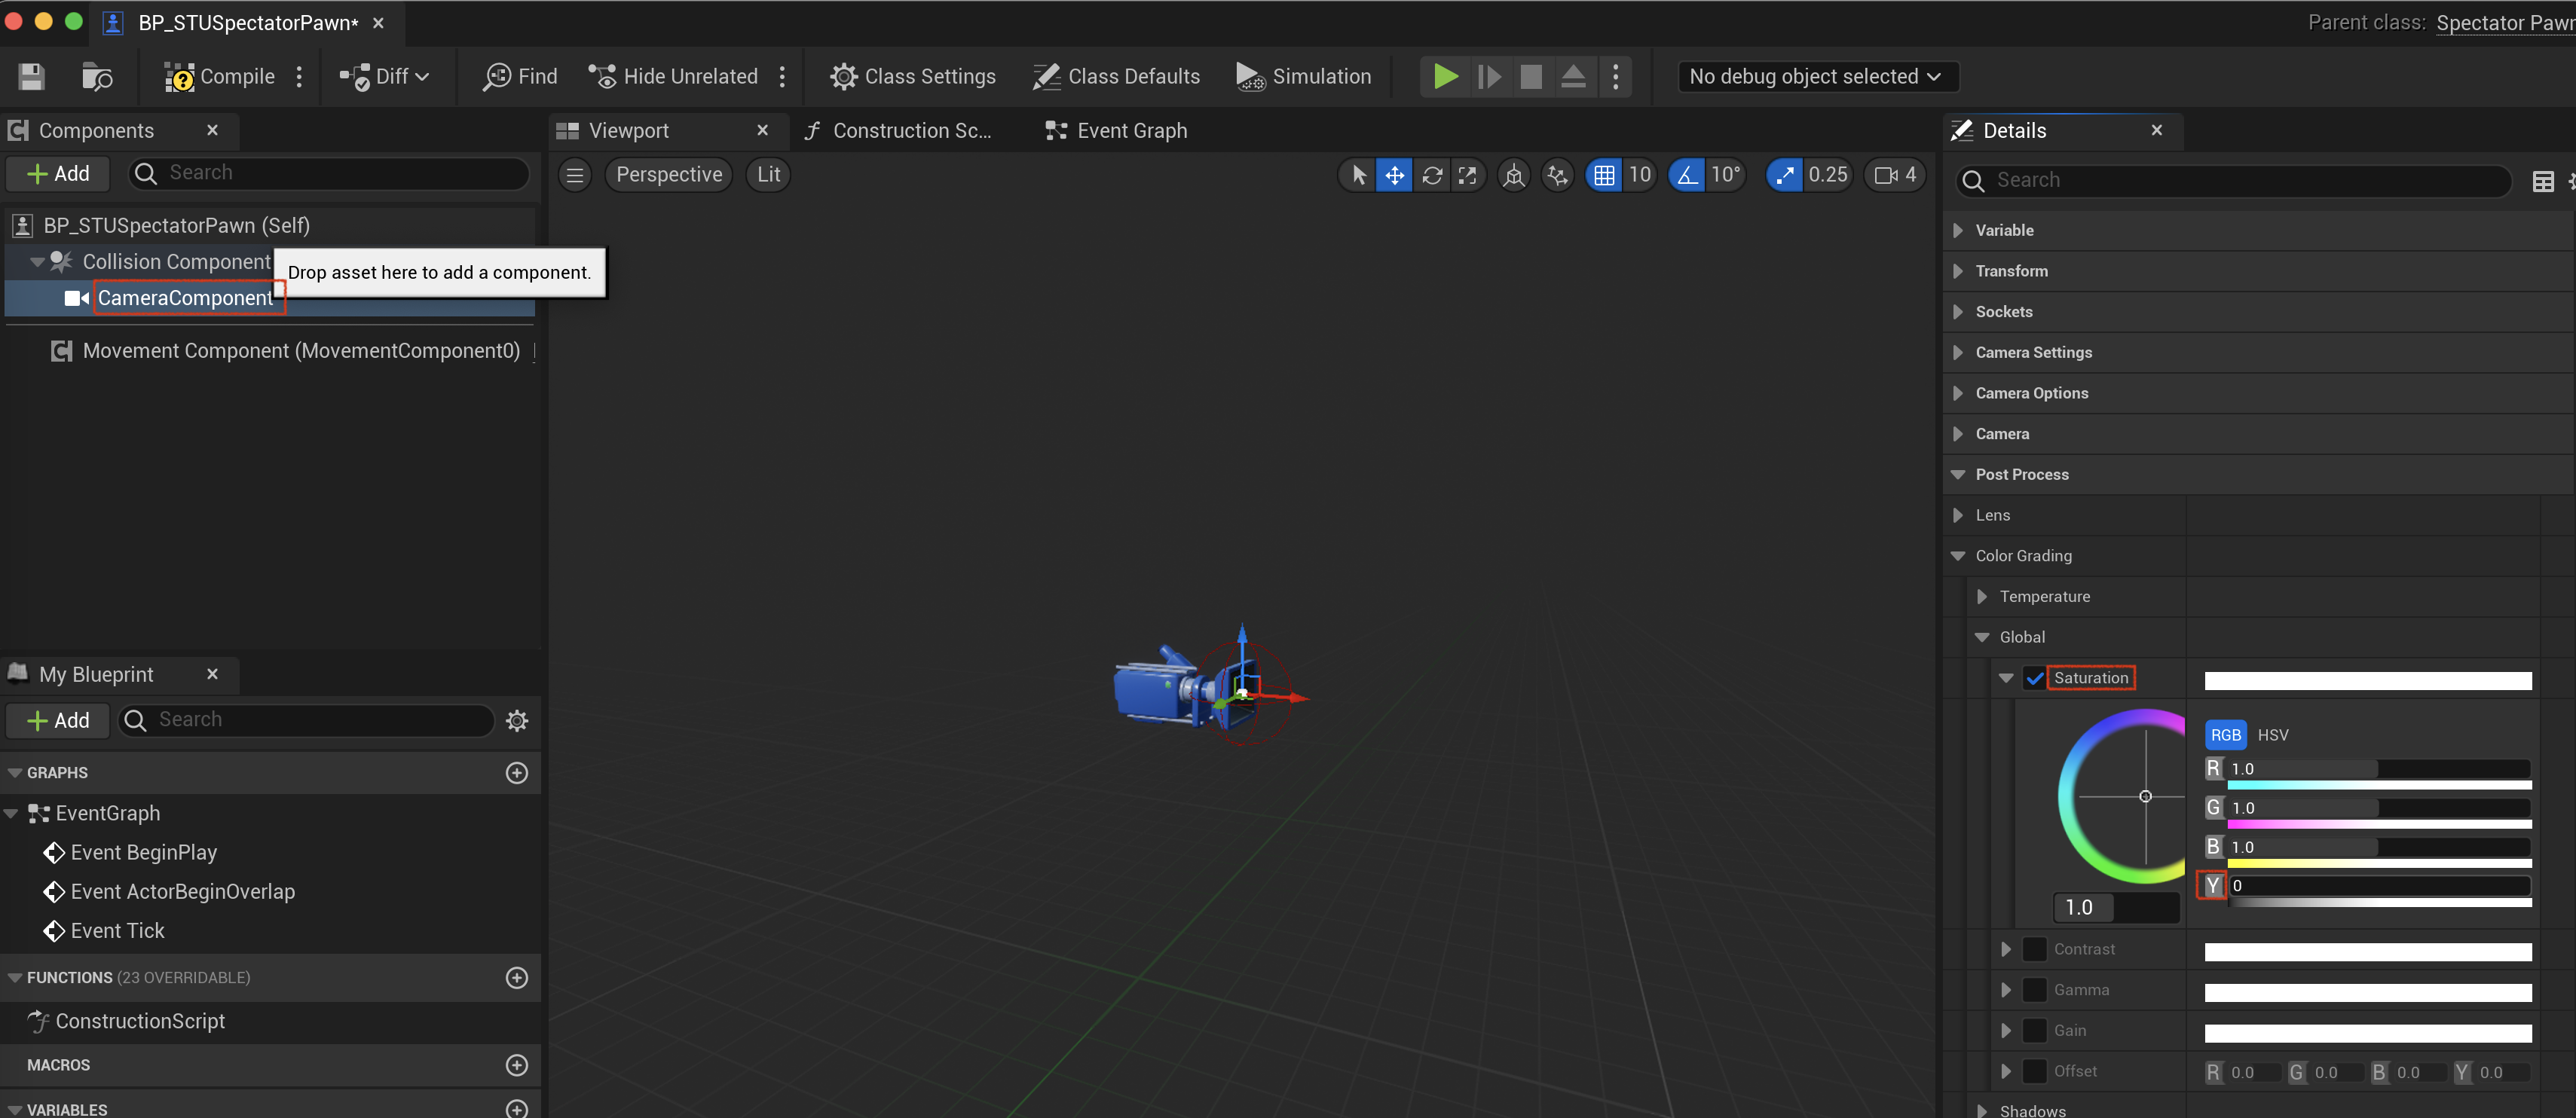Stop play session button
2576x1118 pixels.
coord(1531,76)
